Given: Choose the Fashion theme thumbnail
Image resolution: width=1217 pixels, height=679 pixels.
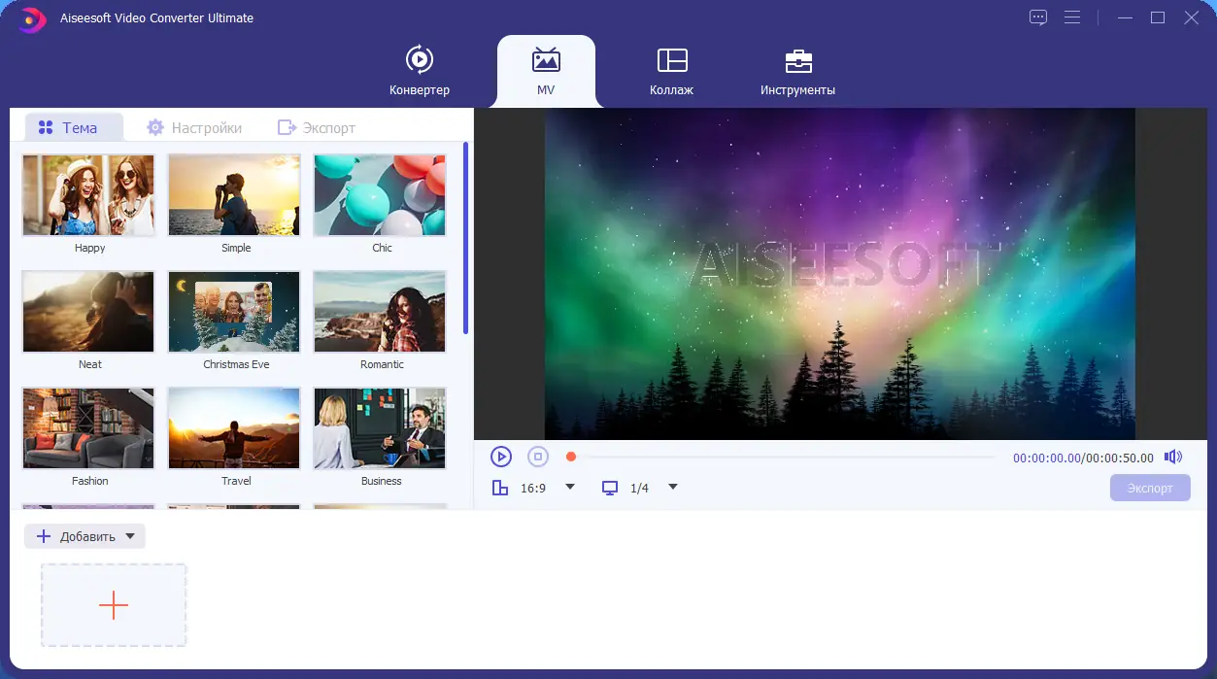Looking at the screenshot, I should tap(88, 427).
